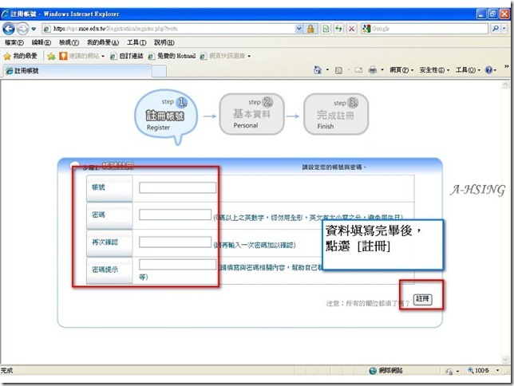Screen dimensions: 514x386
Task: Click the step 3 完成註冊 Finish box
Action: coord(336,114)
